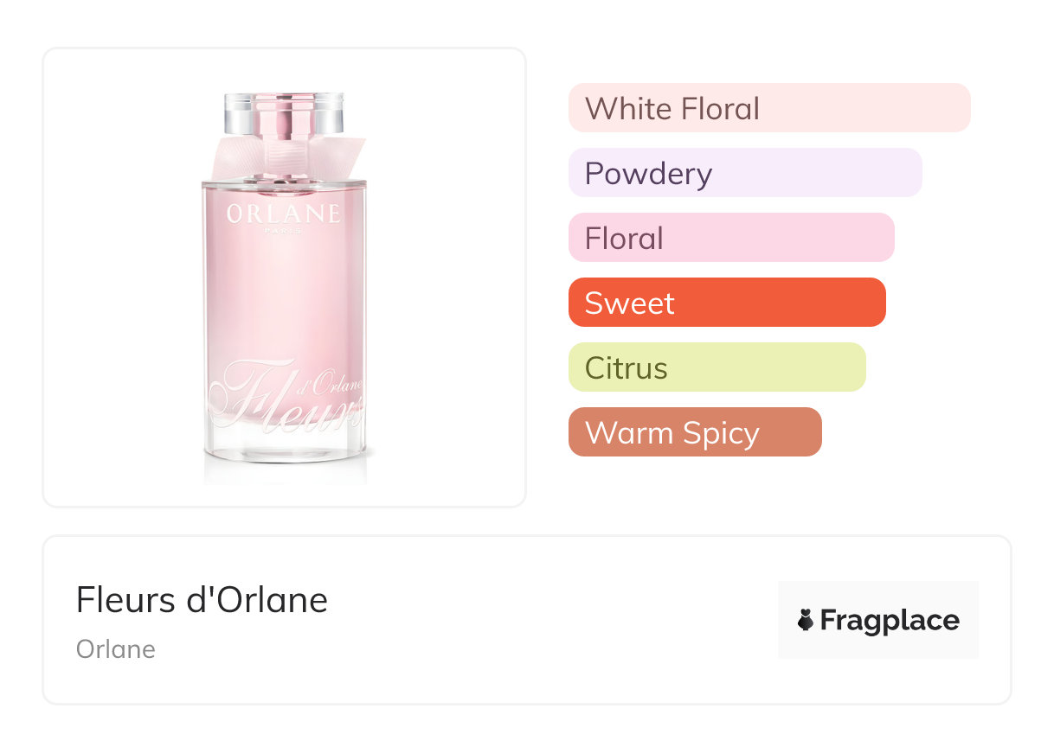Screen dimensions: 1054x747
Task: Click the ORLANE lettering on the bottle
Action: [x=284, y=214]
